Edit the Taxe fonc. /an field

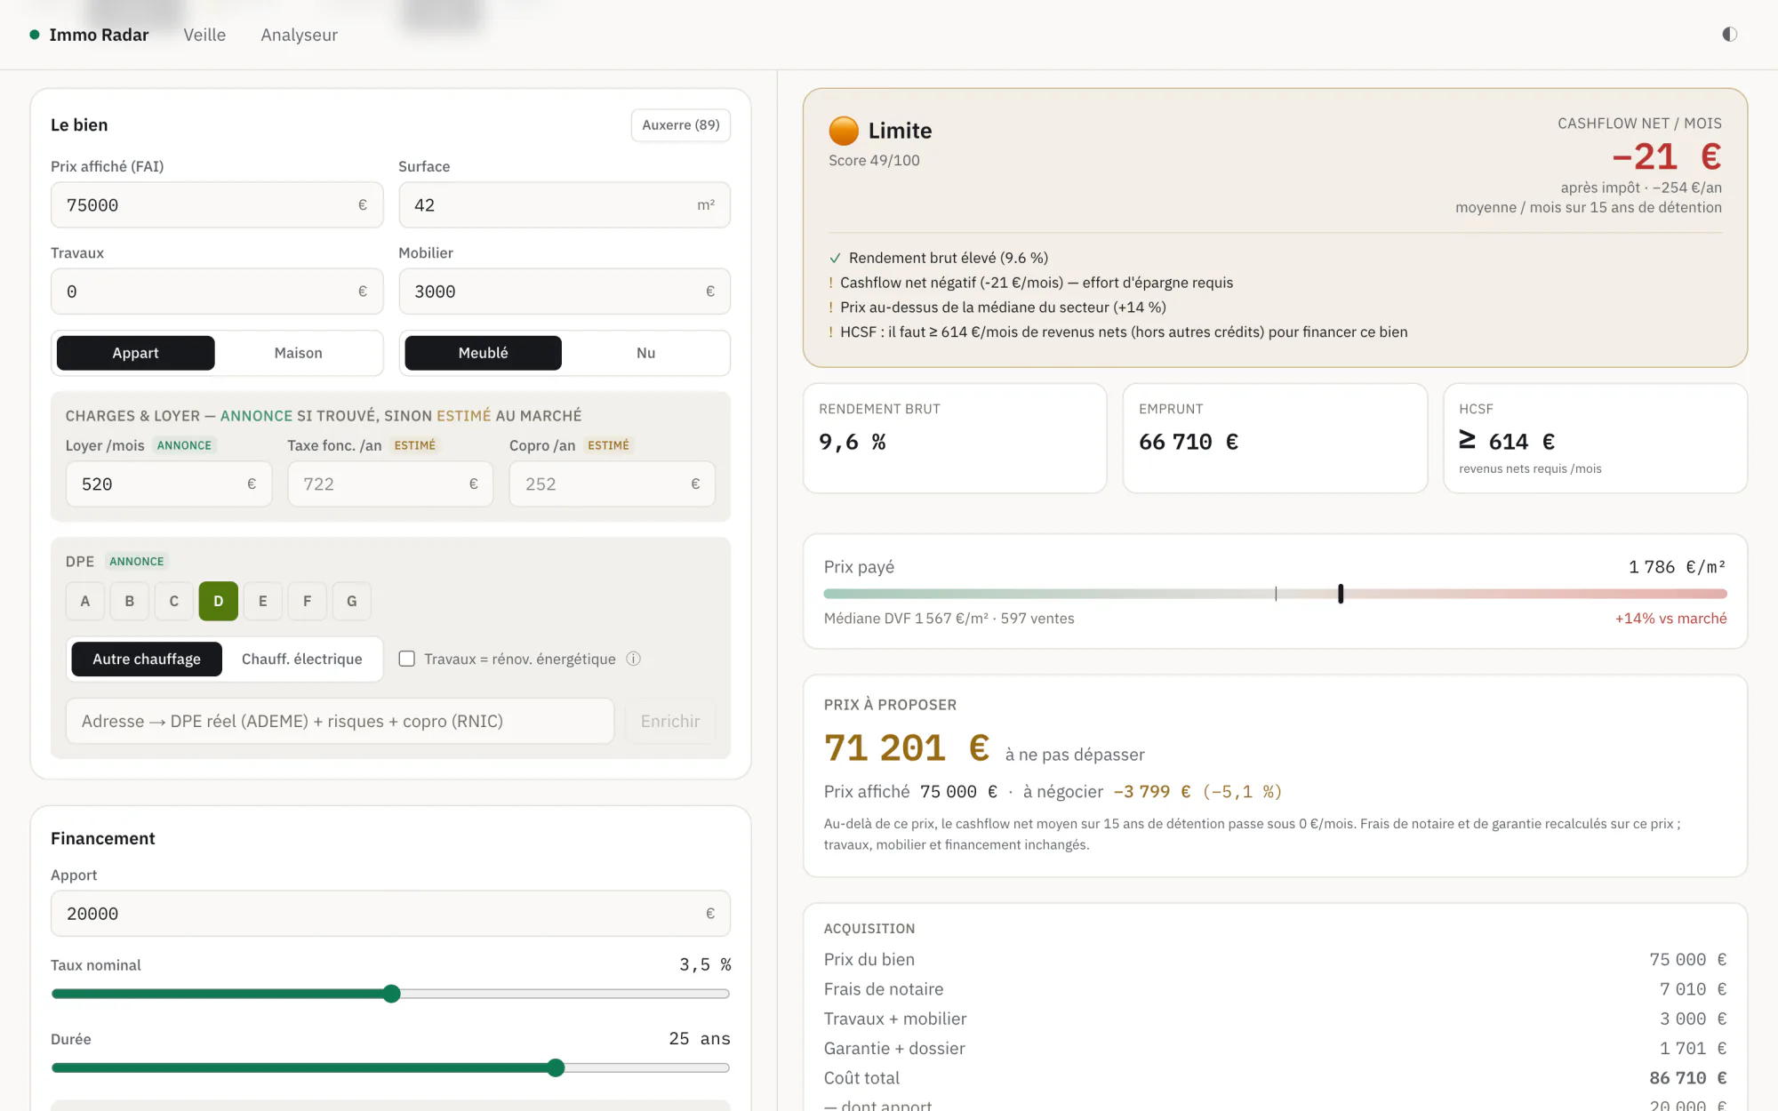tap(390, 484)
